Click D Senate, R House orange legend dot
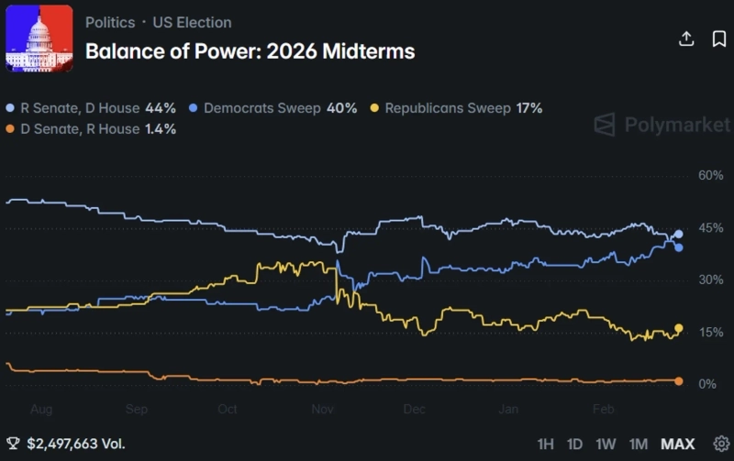Screen dimensions: 734x461 pyautogui.click(x=11, y=129)
